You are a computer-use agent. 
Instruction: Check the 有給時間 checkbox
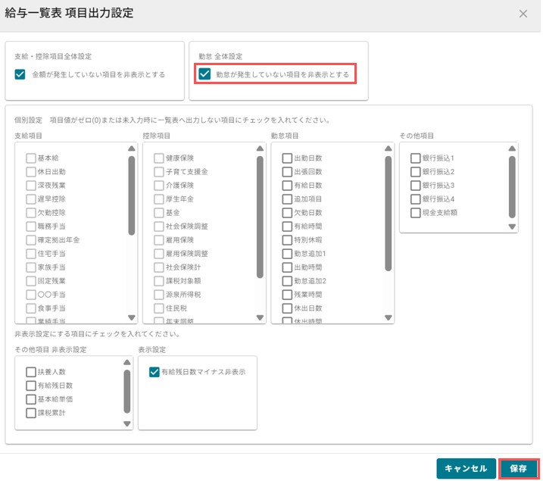[287, 226]
